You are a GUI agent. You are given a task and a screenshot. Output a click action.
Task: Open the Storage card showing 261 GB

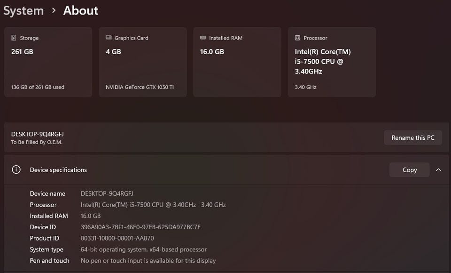(x=48, y=62)
